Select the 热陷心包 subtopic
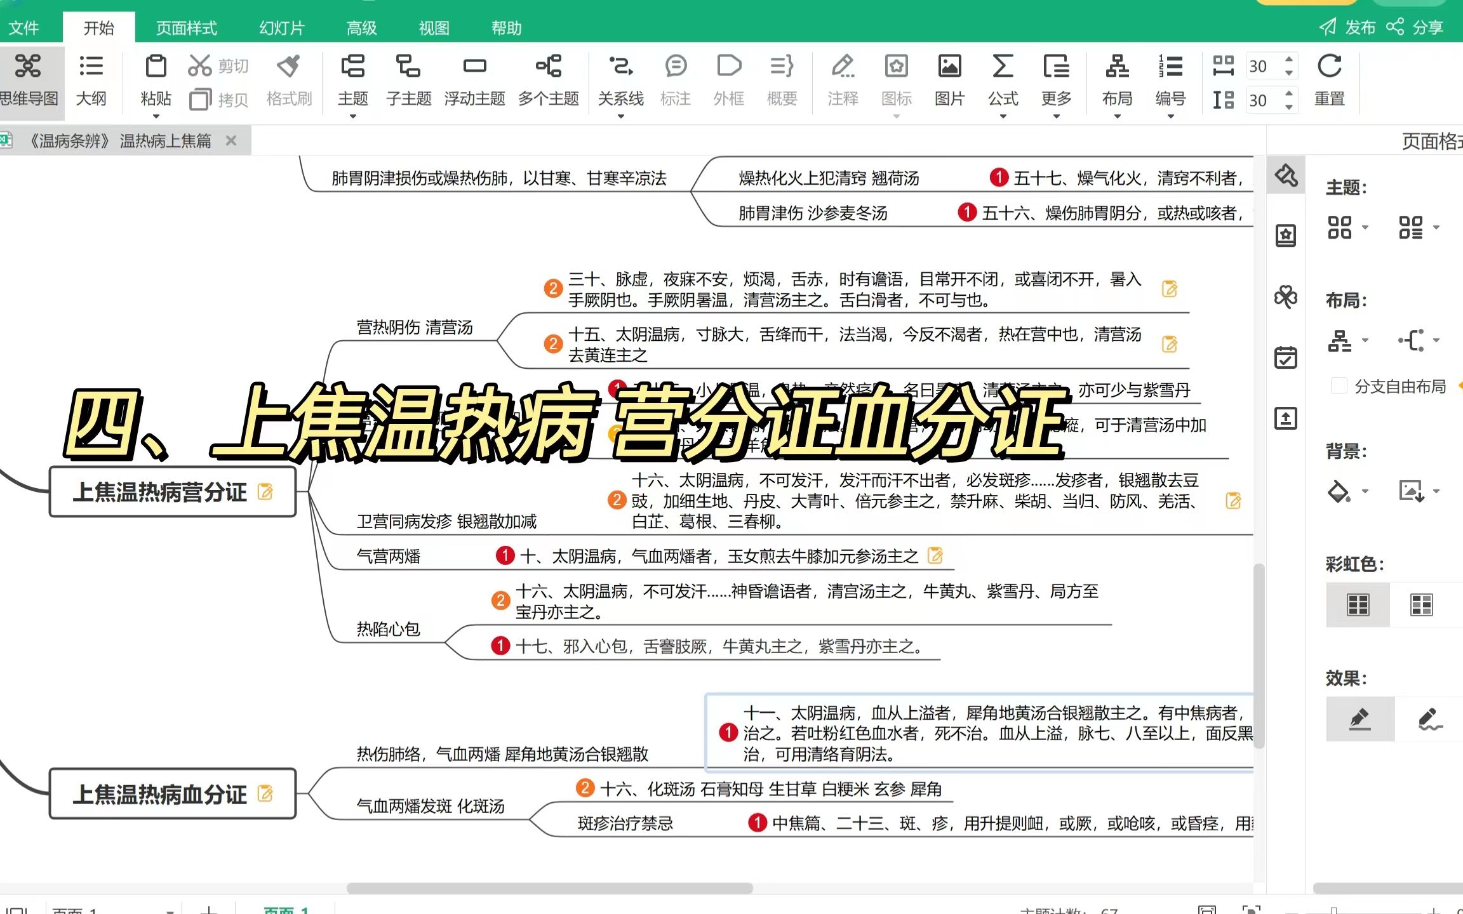This screenshot has height=914, width=1463. [x=388, y=629]
